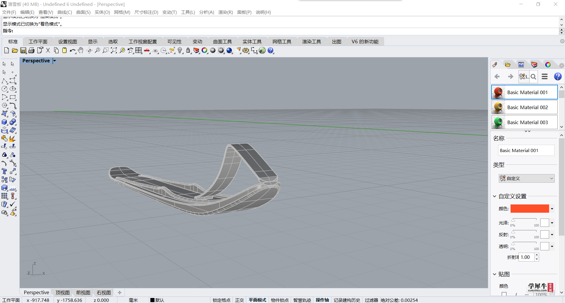Select the polyline tool in the sidebar
This screenshot has width=565, height=303.
(4, 81)
